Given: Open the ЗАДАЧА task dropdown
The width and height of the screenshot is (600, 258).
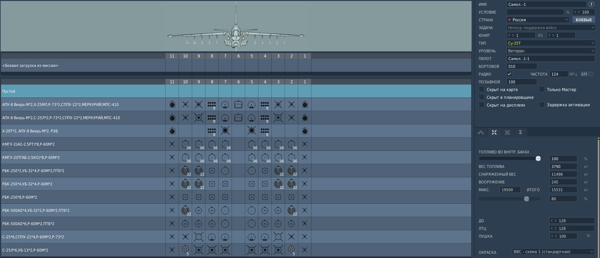Looking at the screenshot, I should coord(551,27).
